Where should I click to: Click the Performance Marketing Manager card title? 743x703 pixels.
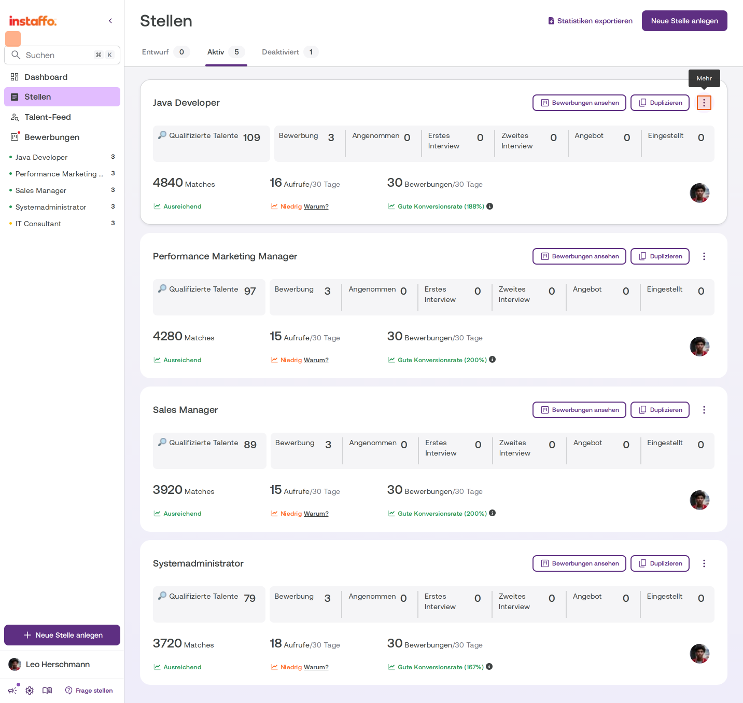click(x=225, y=256)
